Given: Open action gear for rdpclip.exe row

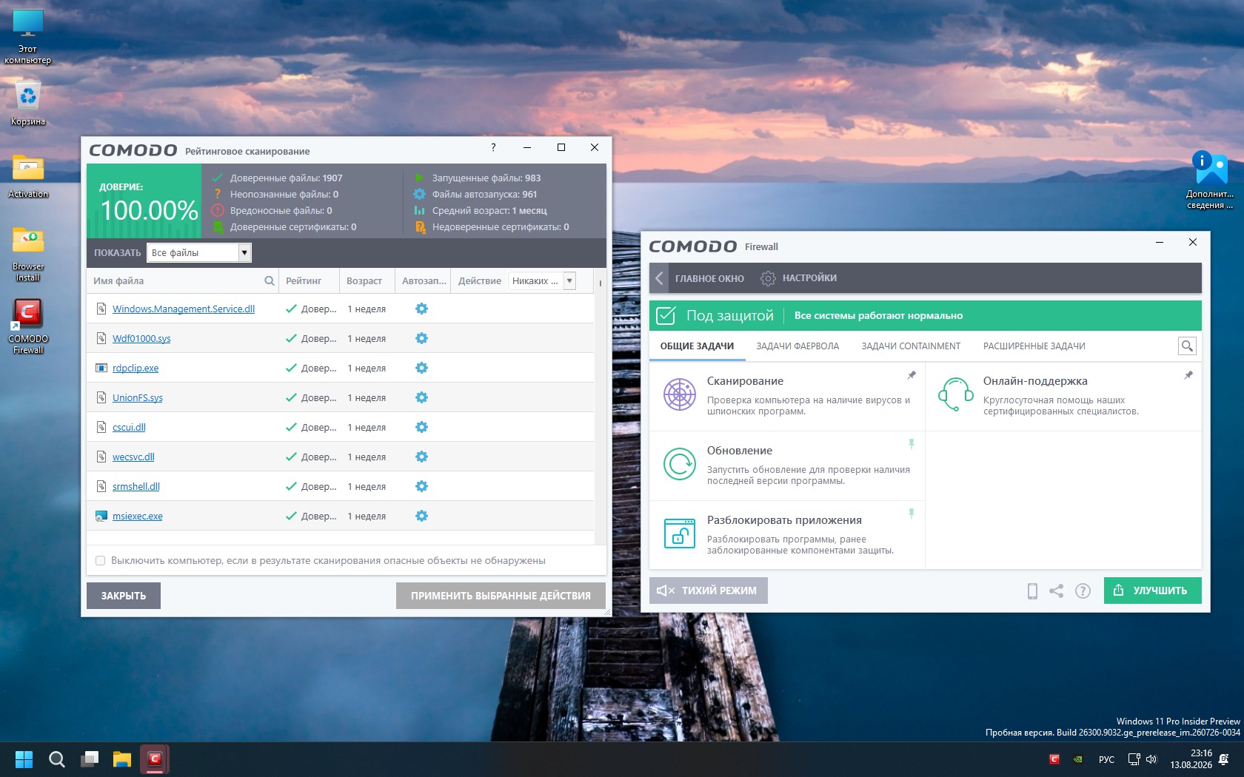Looking at the screenshot, I should click(421, 368).
